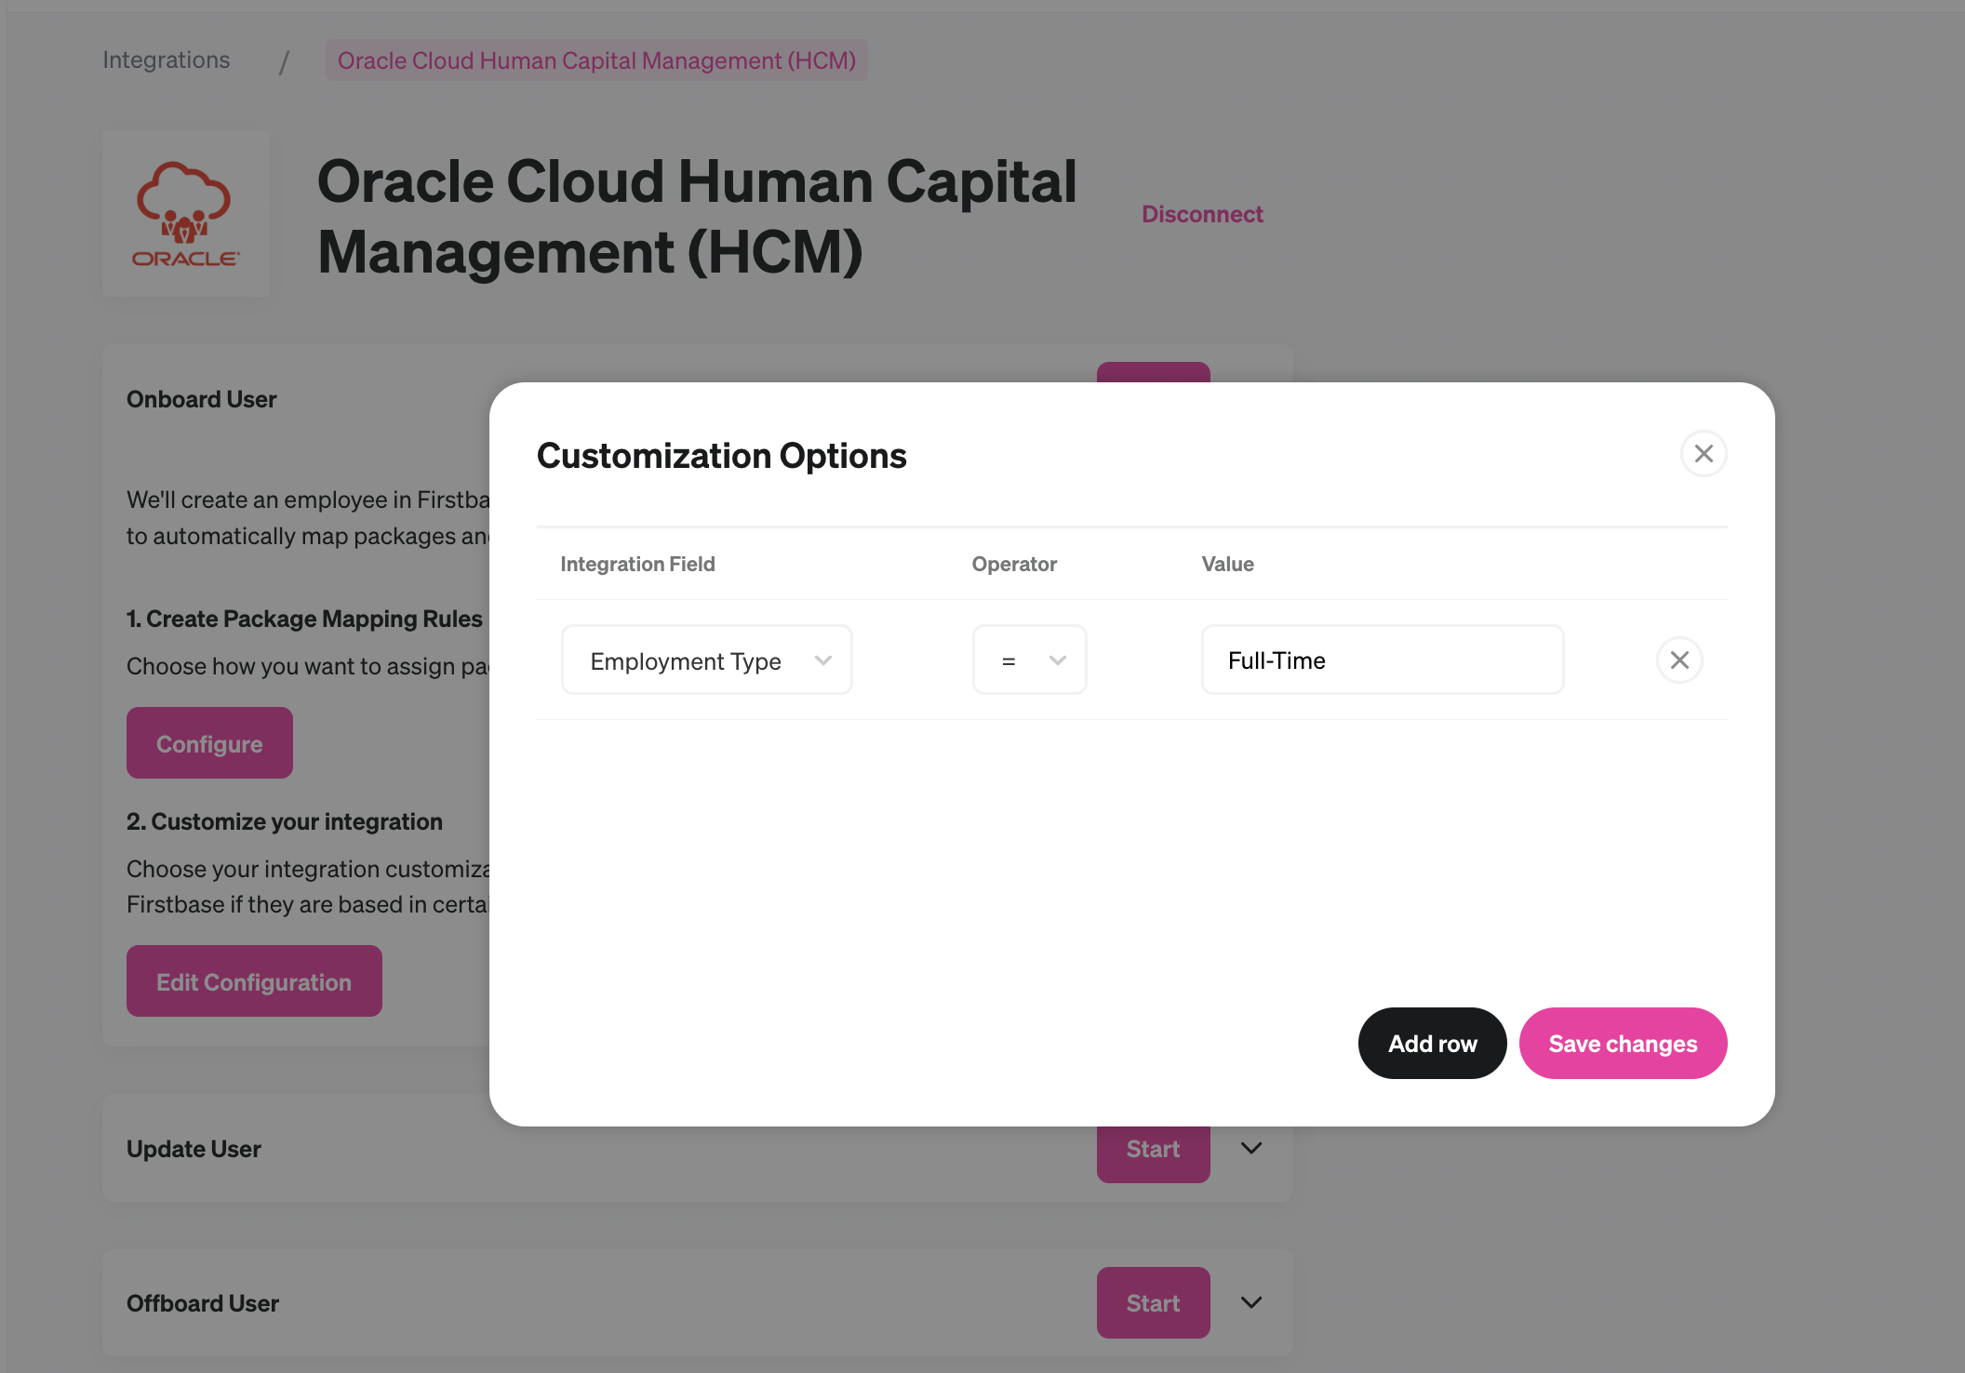Screen dimensions: 1965x1373
Task: Click the Disconnect link
Action: [x=1202, y=214]
